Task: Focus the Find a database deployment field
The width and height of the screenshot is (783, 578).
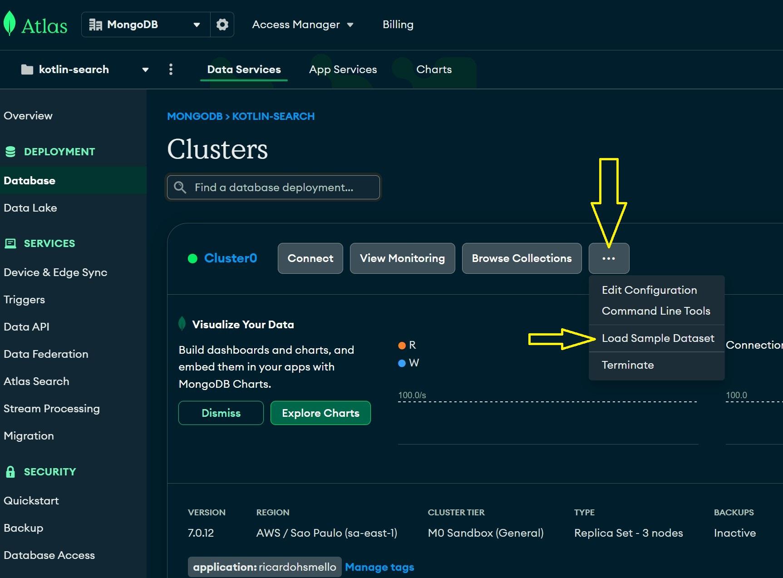Action: tap(273, 188)
